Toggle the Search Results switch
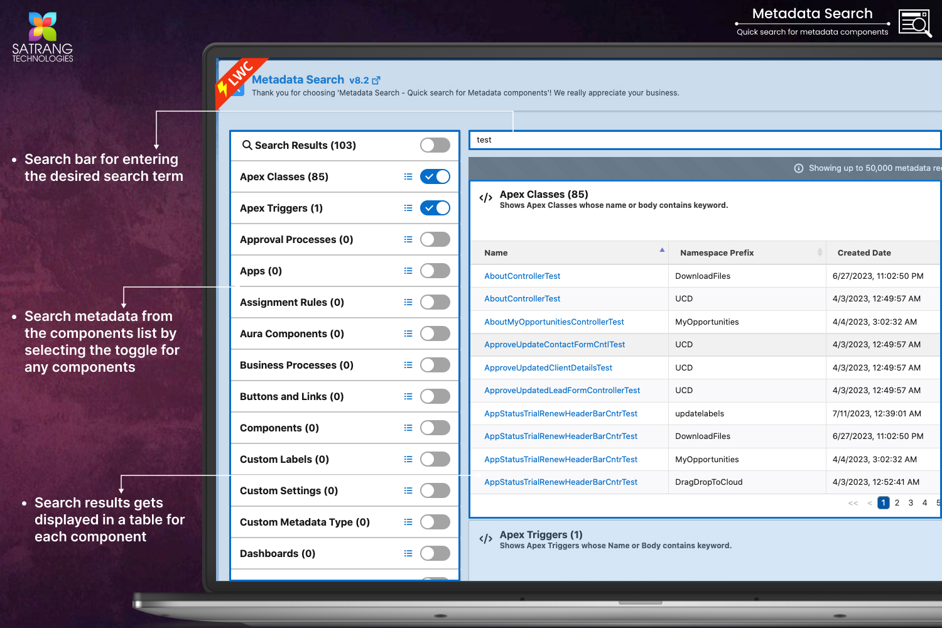 pyautogui.click(x=435, y=145)
